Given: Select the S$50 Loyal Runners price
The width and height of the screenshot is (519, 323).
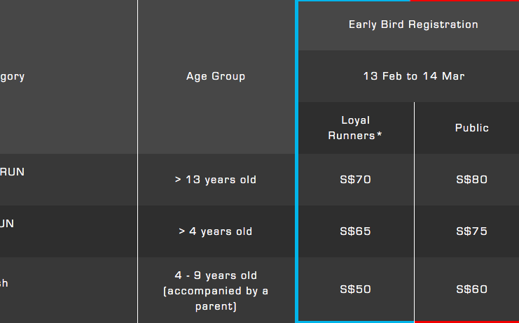Looking at the screenshot, I should (x=356, y=289).
